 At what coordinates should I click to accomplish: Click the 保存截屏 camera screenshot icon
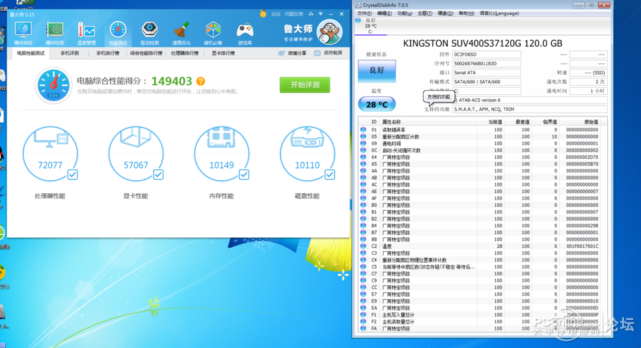pyautogui.click(x=317, y=53)
